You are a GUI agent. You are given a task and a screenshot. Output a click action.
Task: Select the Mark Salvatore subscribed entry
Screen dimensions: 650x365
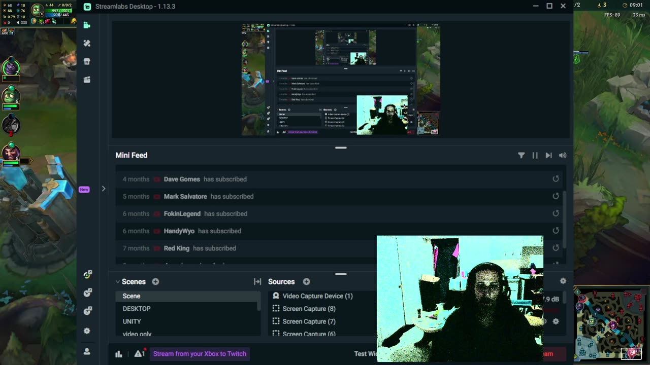coord(339,196)
